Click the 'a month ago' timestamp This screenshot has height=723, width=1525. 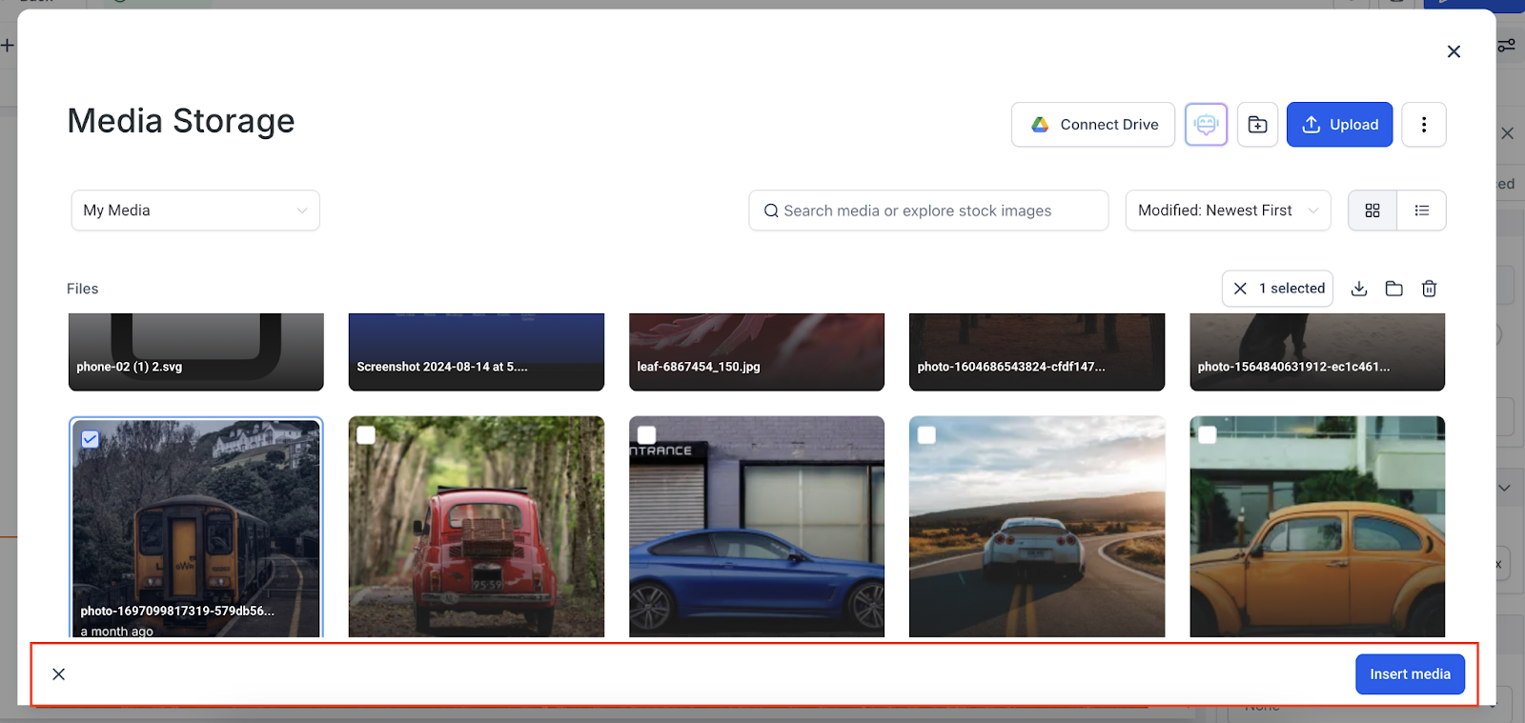coord(117,631)
